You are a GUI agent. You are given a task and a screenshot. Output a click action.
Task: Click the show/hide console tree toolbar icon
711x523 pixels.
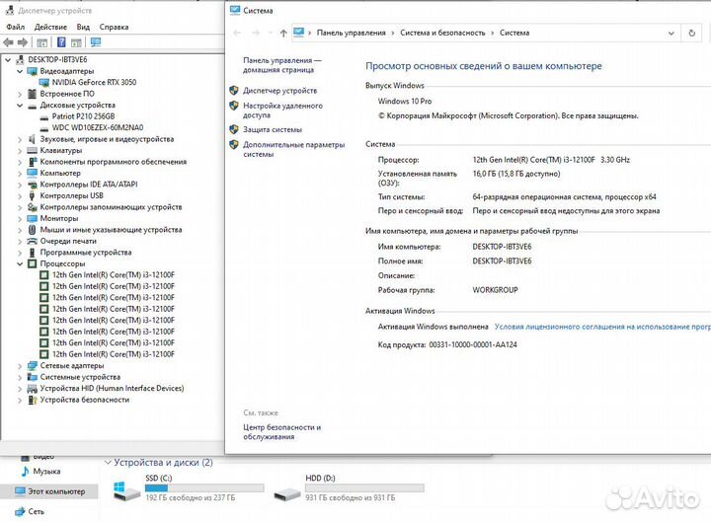41,43
